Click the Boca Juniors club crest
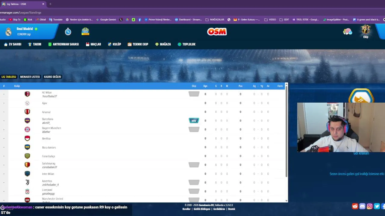Screen dimensions: 385x216 pos(27,147)
